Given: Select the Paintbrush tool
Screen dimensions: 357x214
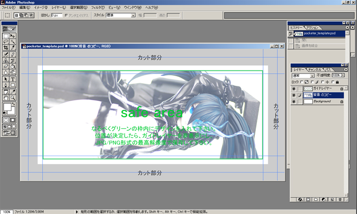Looking at the screenshot, I should point(13,54).
